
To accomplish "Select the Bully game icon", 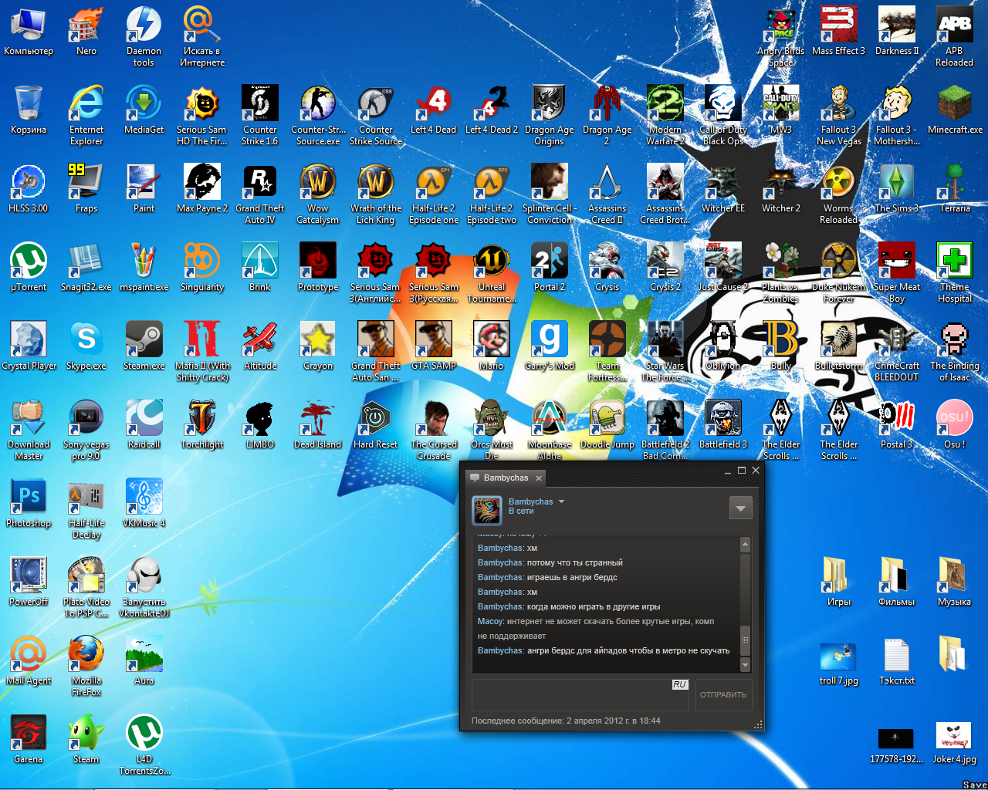I will pos(781,346).
